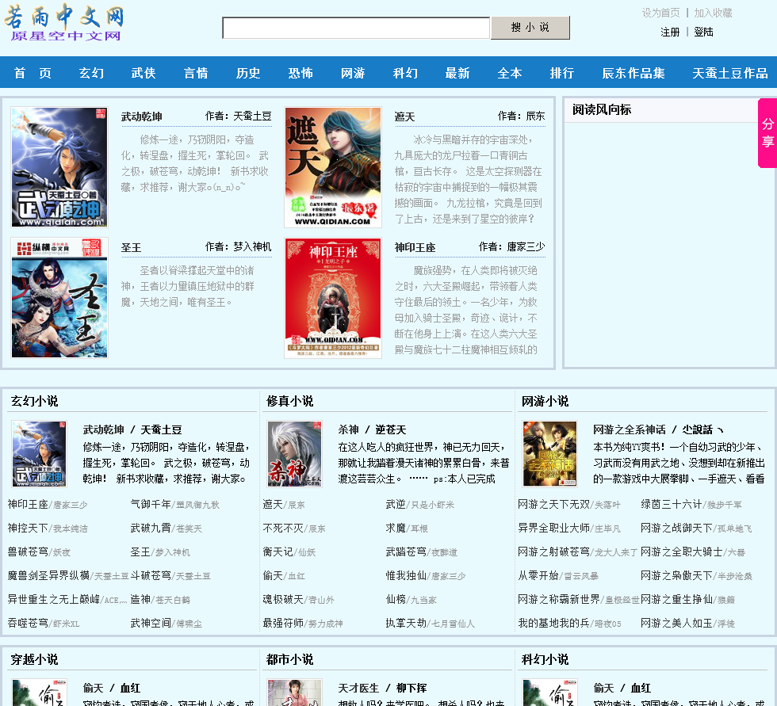
Task: Open the 科幻 navigation category
Action: (x=405, y=73)
